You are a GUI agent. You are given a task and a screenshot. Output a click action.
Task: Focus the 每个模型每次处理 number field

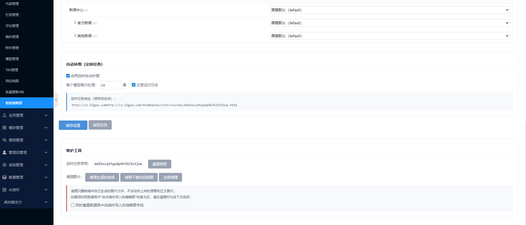coord(110,85)
